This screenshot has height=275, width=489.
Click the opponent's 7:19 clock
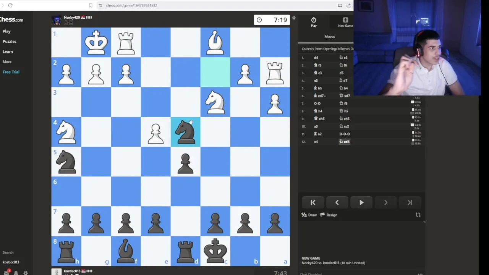click(x=272, y=20)
